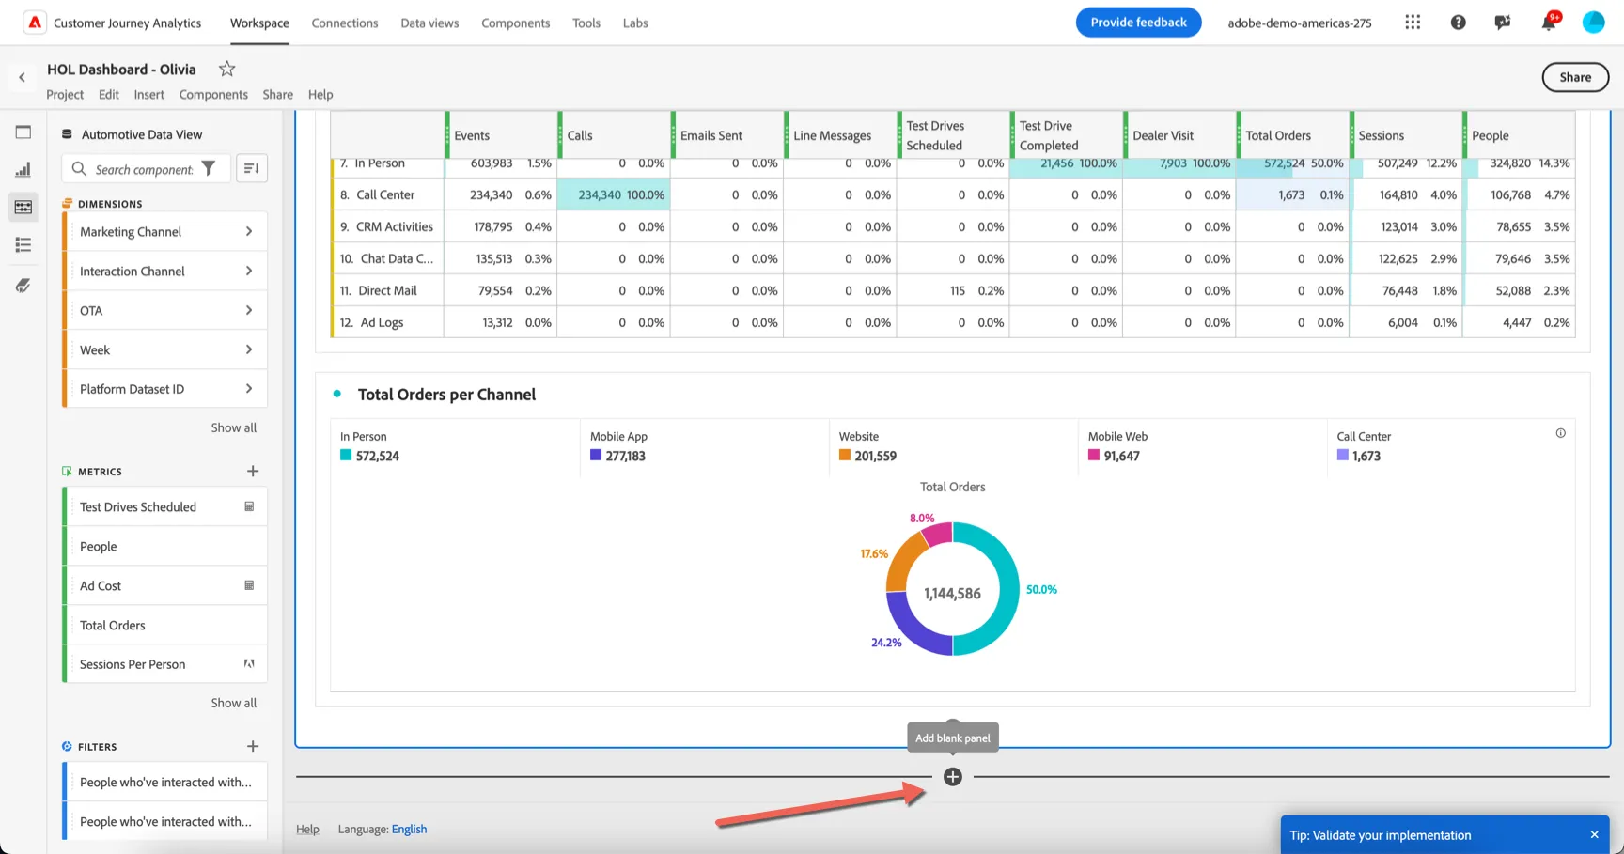The width and height of the screenshot is (1624, 854).
Task: Change language via the English link
Action: tap(409, 829)
